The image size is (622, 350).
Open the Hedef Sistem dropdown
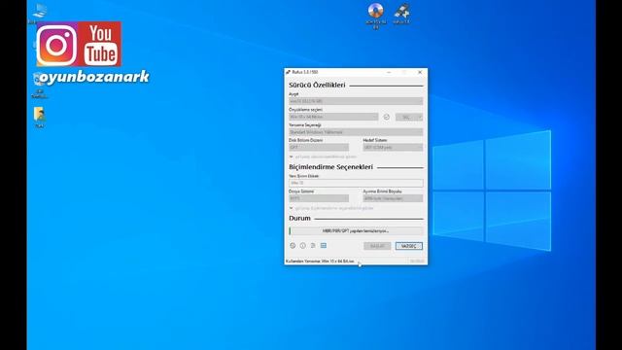(x=393, y=147)
